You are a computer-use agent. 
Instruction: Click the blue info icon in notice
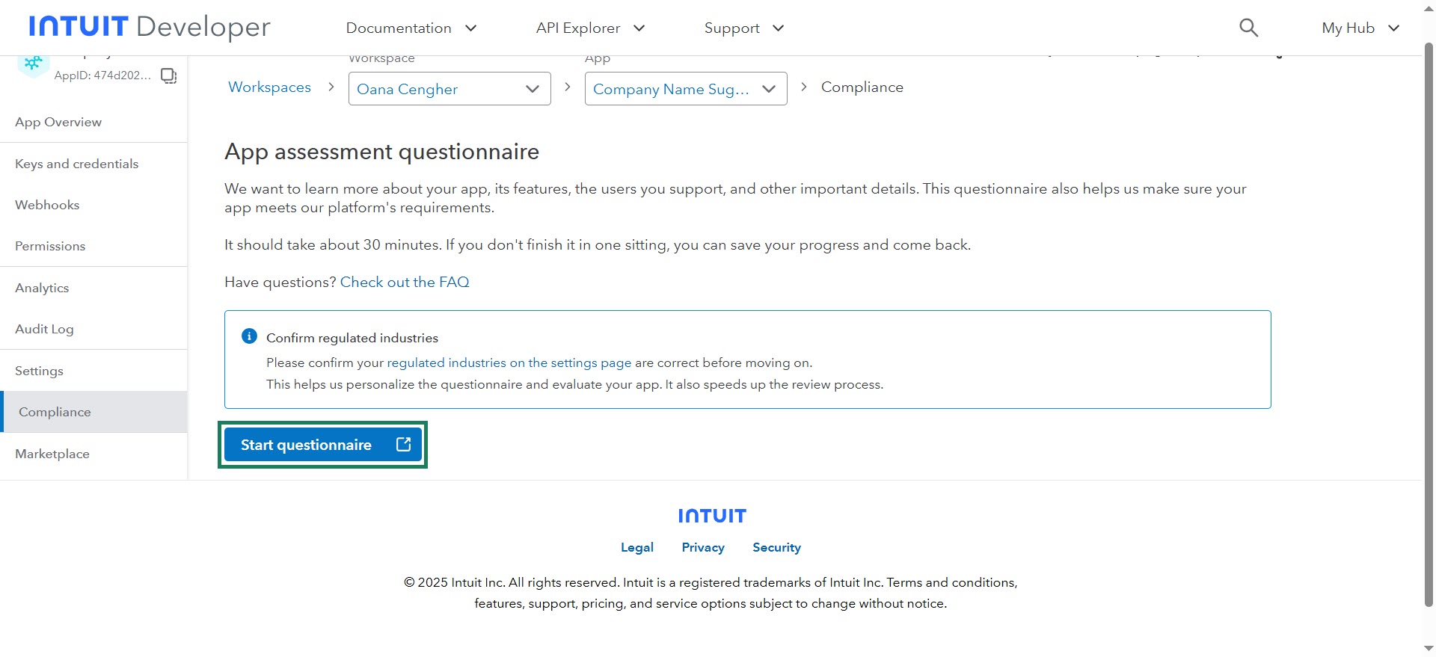[x=249, y=336]
